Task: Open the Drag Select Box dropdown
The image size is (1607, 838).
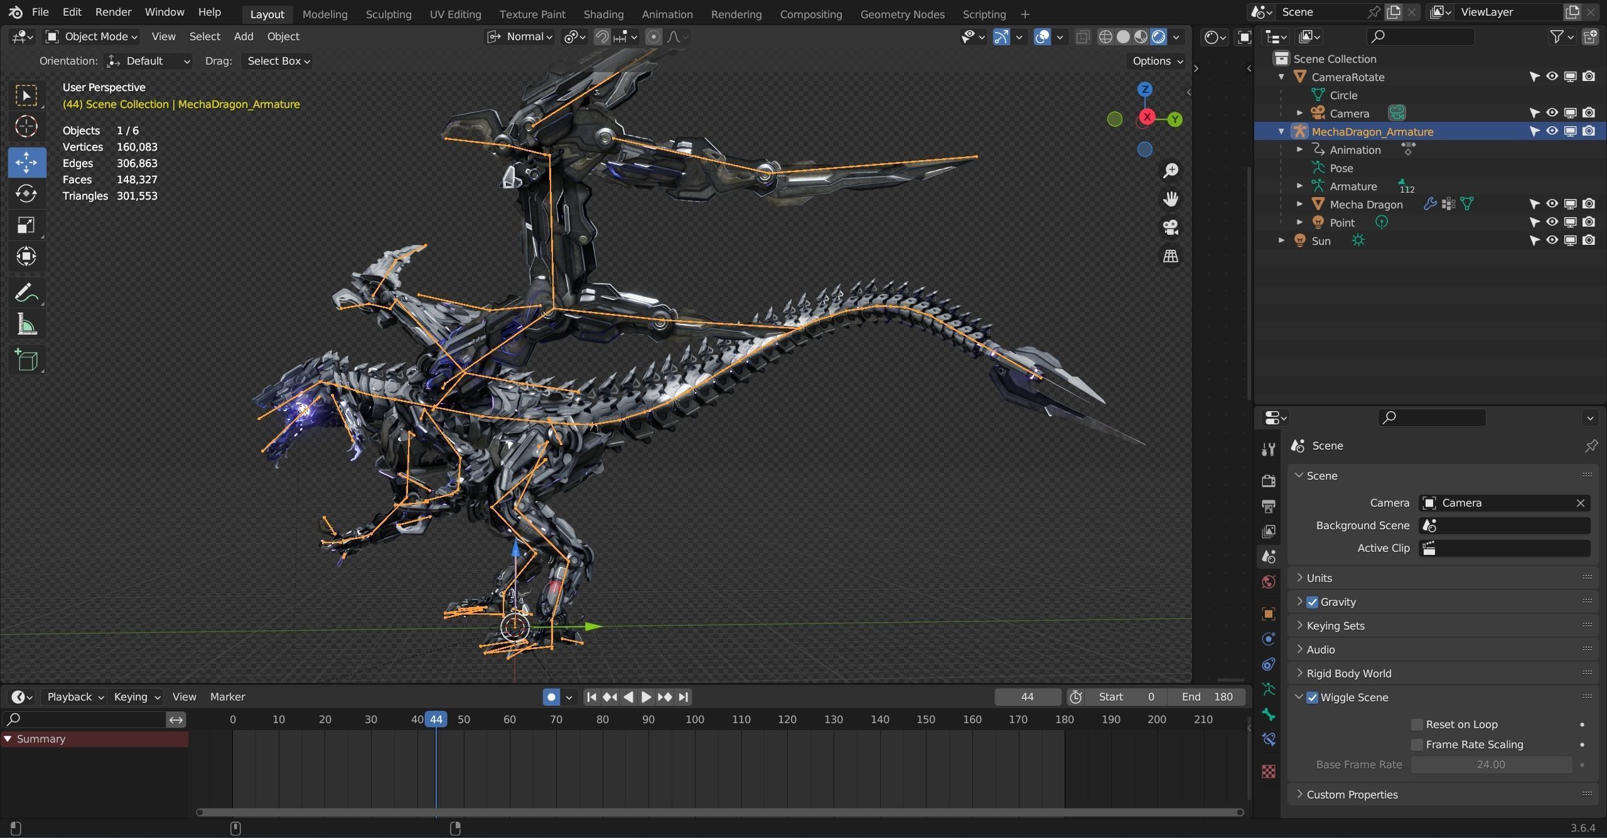Action: 277,61
